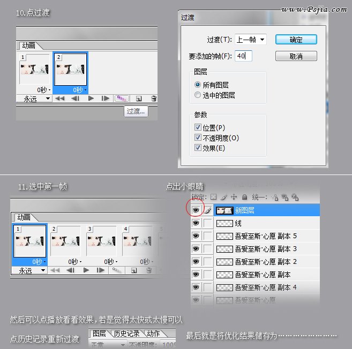This screenshot has height=349, width=352.
Task: Click the tween icon in the two-frame animation panel
Action: click(122, 98)
